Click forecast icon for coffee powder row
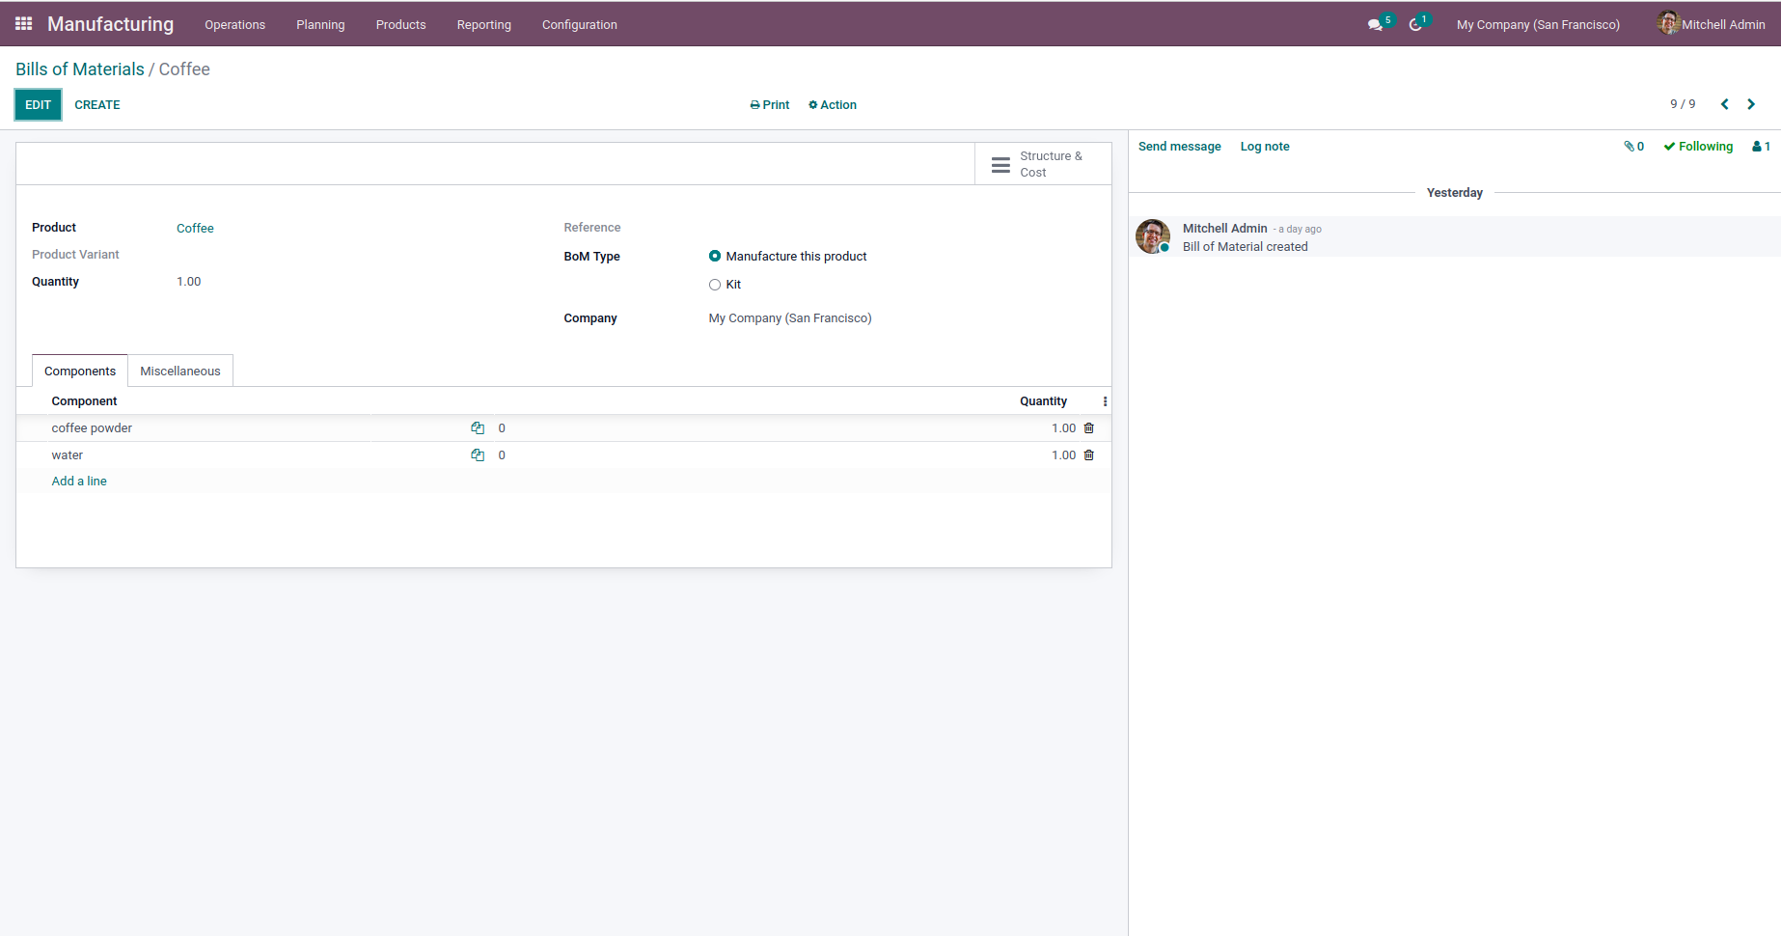 coord(478,428)
